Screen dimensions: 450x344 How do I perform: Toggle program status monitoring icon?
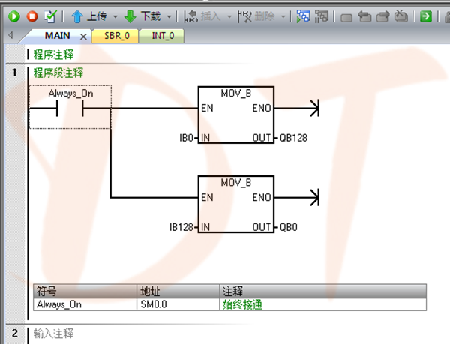pos(303,16)
